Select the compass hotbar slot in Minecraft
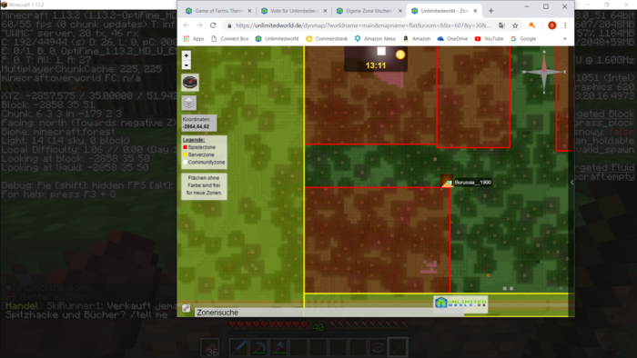The width and height of the screenshot is (637, 358). pos(378,348)
